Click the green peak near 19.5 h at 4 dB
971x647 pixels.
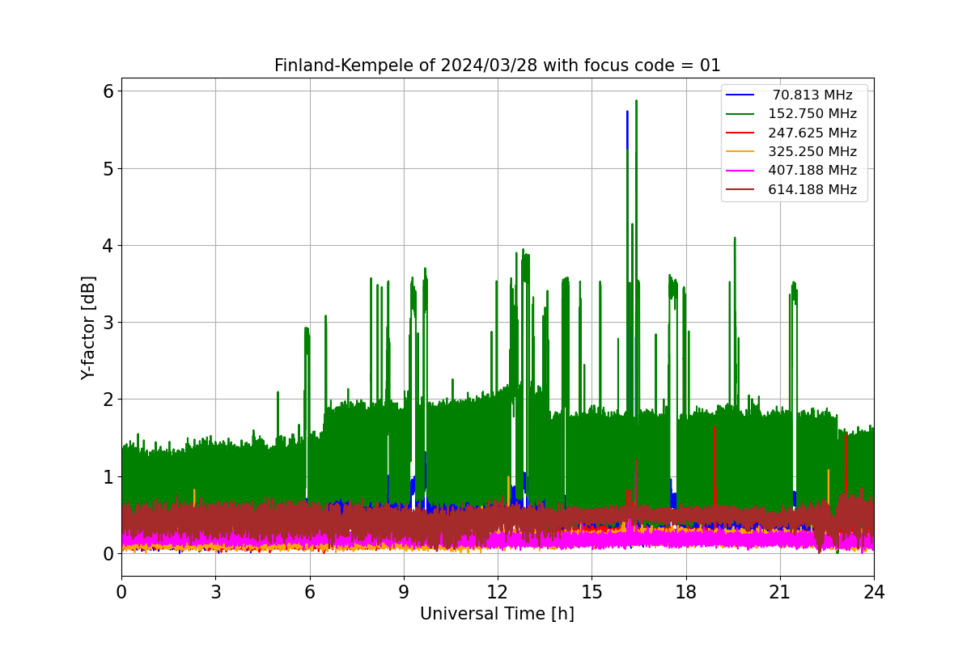click(x=735, y=239)
